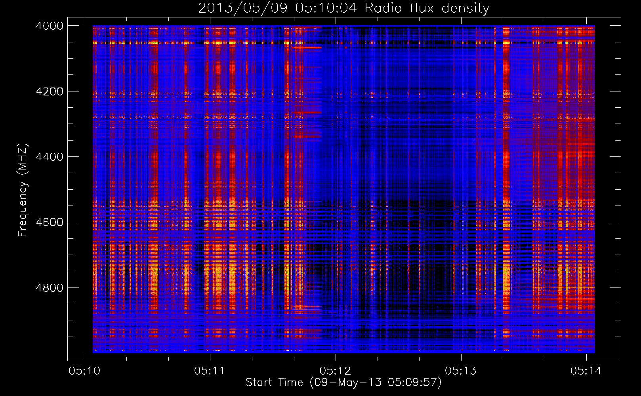Click the "Start Time (09-May-13 05:09:57)" x-axis label
Screen dimensions: 641x396
pos(343,383)
